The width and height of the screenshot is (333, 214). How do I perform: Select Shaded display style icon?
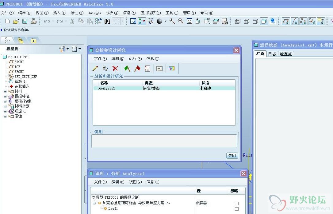coord(264,21)
